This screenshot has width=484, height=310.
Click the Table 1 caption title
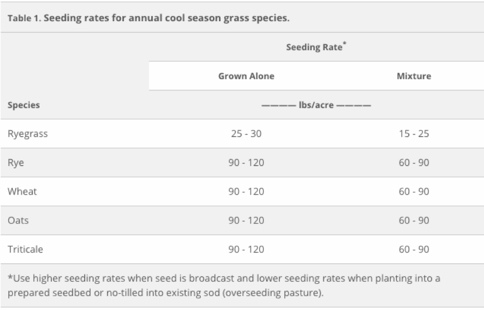tap(148, 18)
